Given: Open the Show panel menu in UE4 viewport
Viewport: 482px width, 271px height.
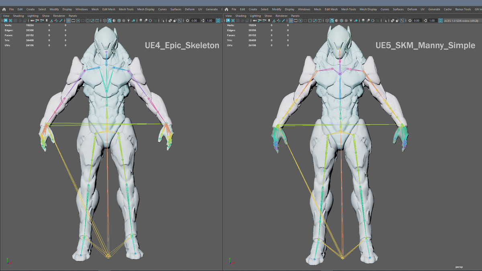Looking at the screenshot, I should (x=46, y=16).
